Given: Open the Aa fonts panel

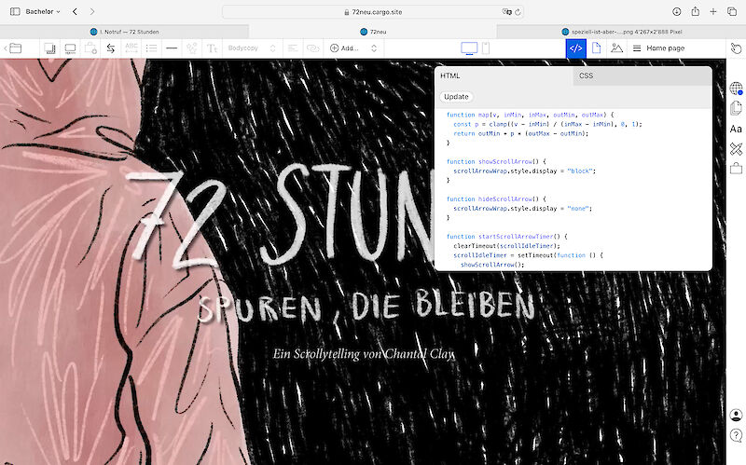Looking at the screenshot, I should pyautogui.click(x=736, y=129).
